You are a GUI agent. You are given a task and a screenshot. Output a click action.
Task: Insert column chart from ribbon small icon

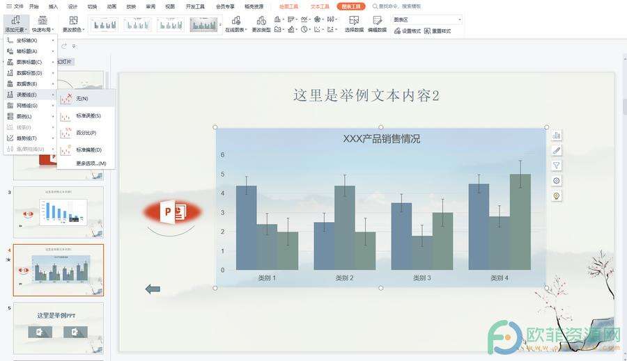278,19
